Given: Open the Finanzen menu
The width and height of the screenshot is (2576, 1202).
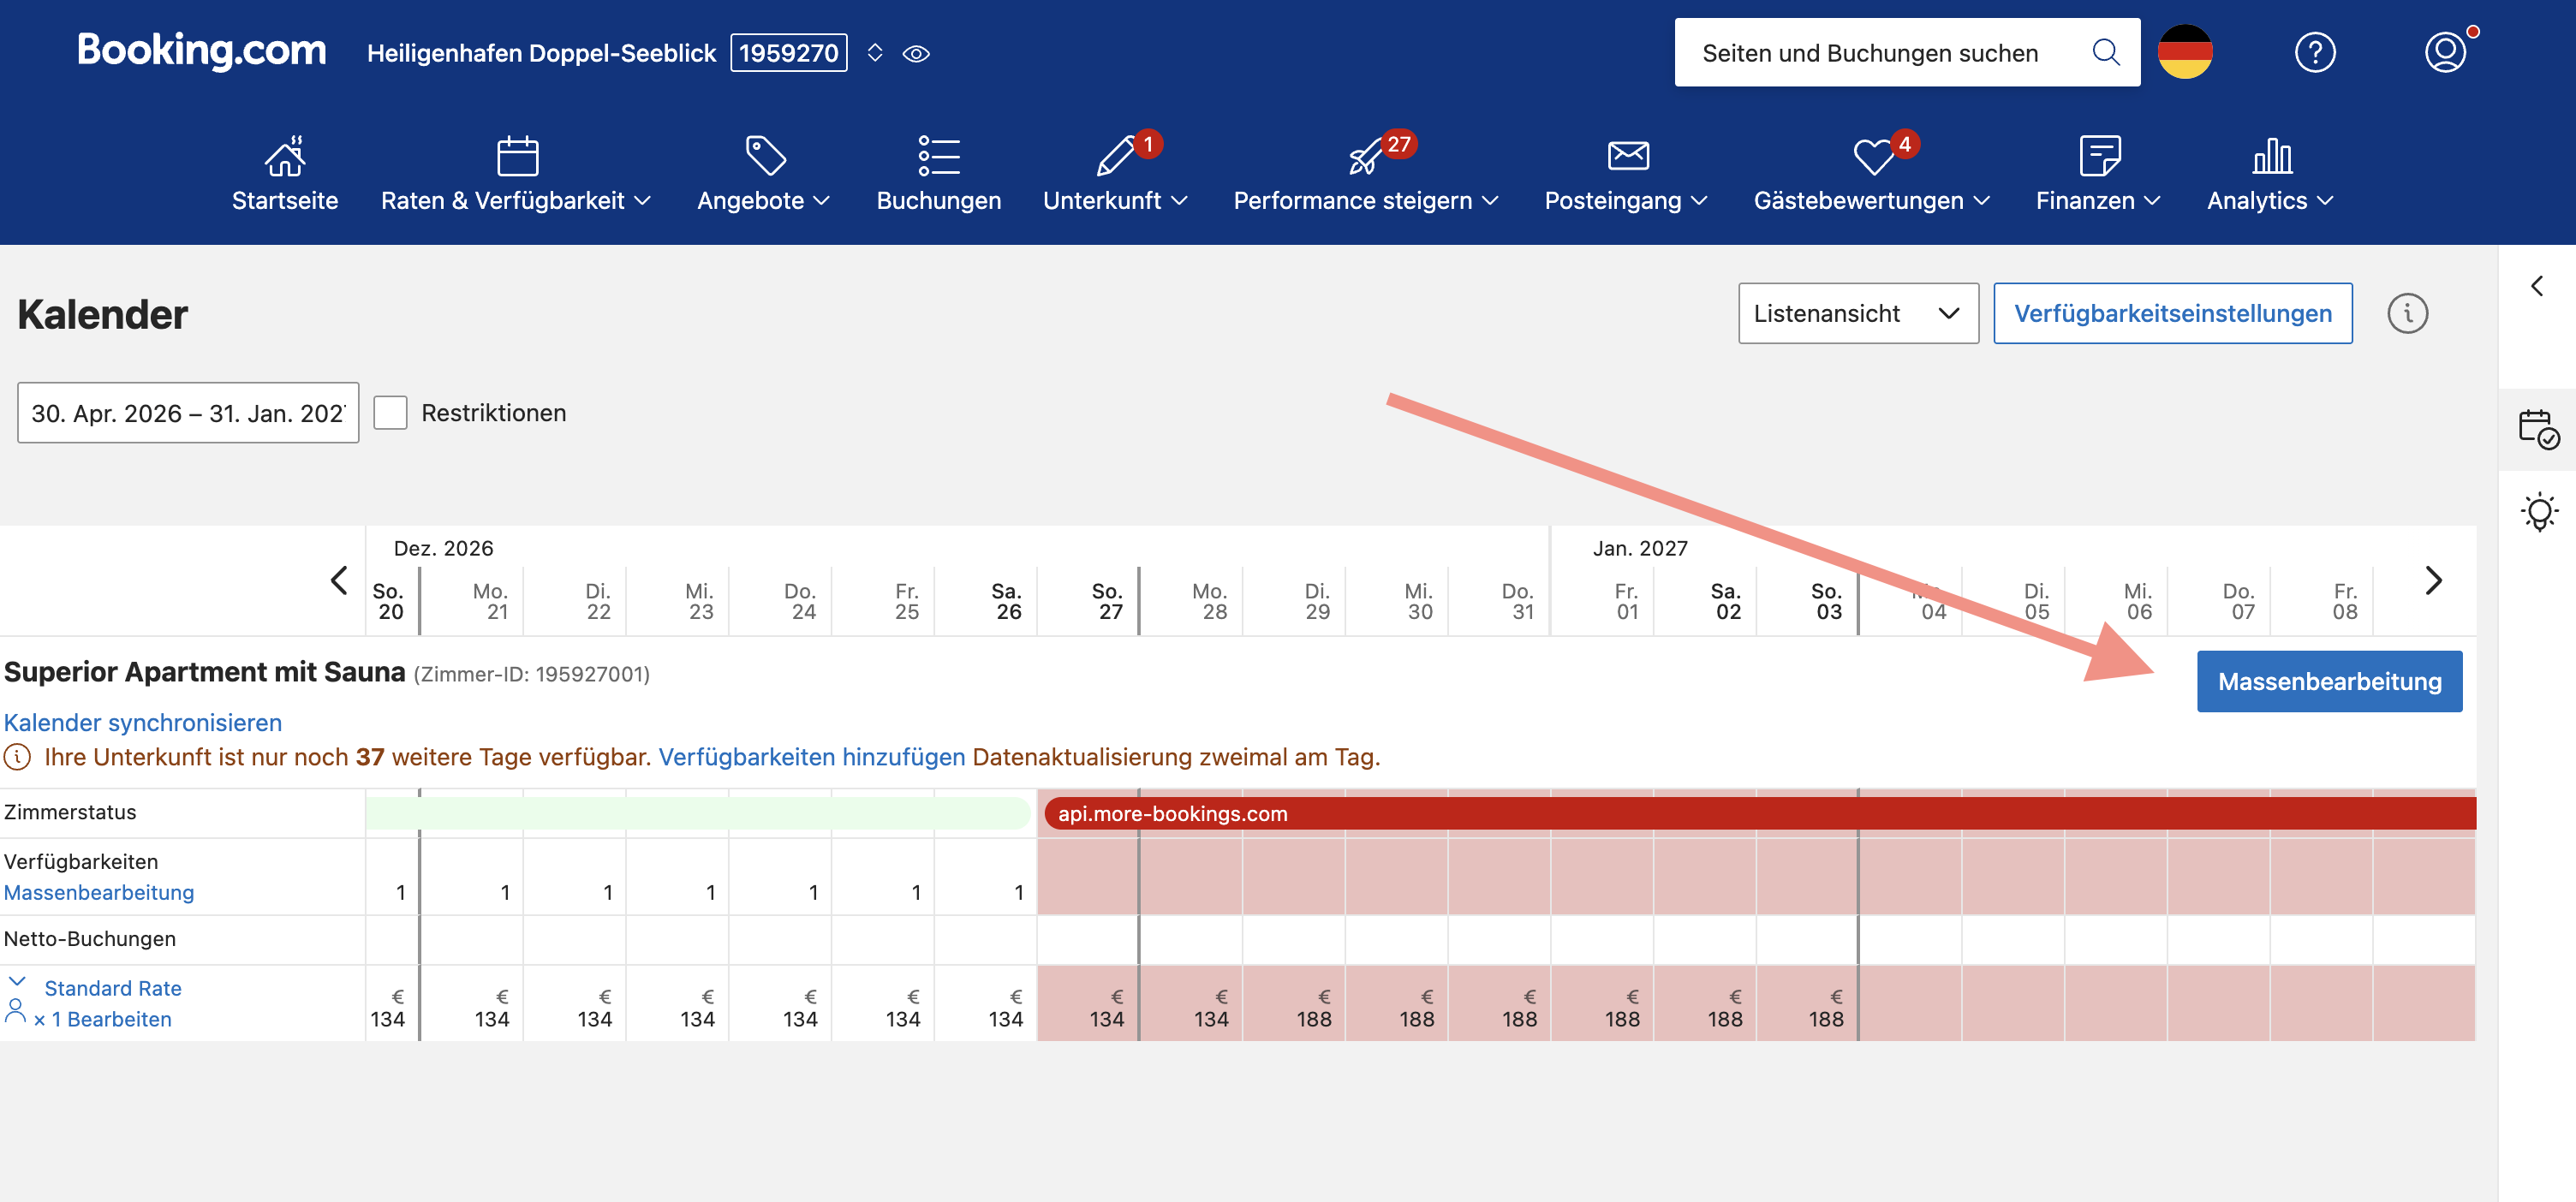Looking at the screenshot, I should point(2098,200).
